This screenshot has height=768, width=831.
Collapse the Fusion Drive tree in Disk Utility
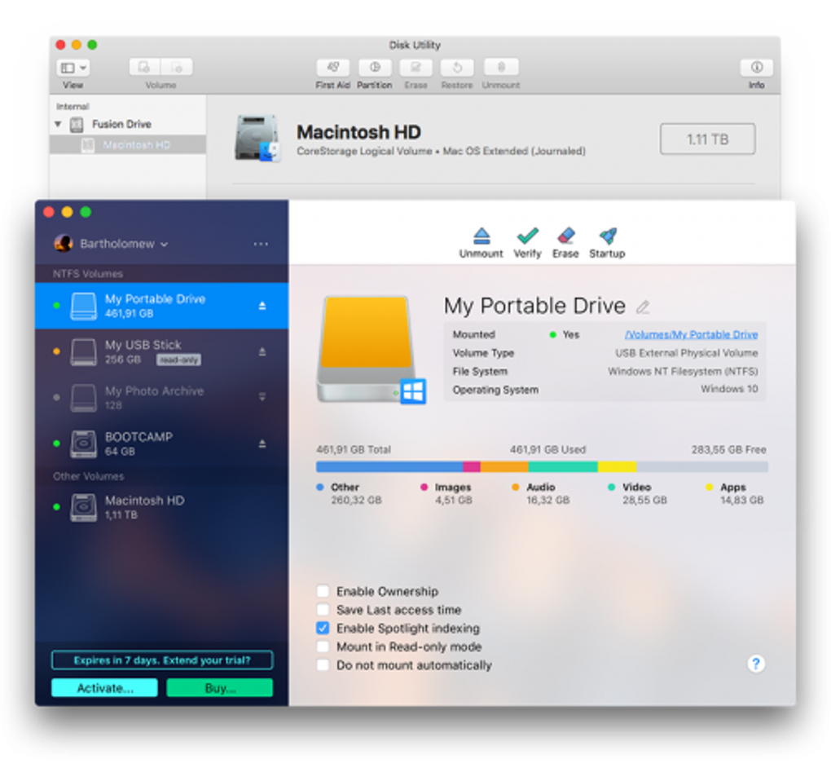(x=58, y=124)
